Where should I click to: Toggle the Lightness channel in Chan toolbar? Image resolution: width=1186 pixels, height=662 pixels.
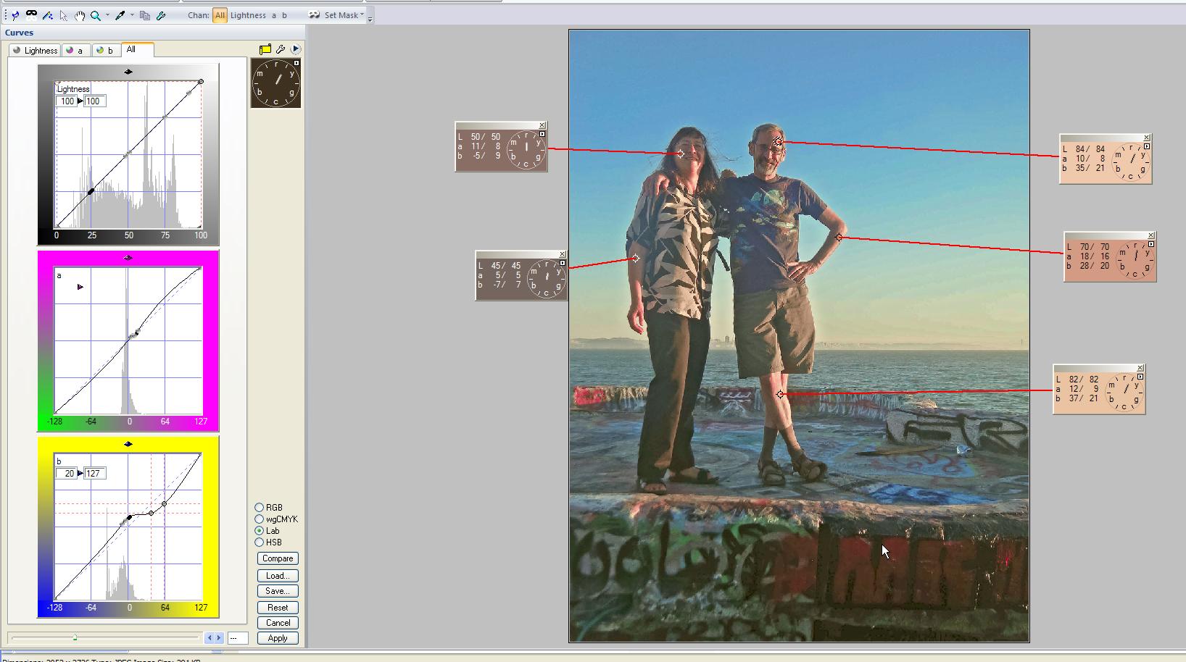(x=248, y=15)
